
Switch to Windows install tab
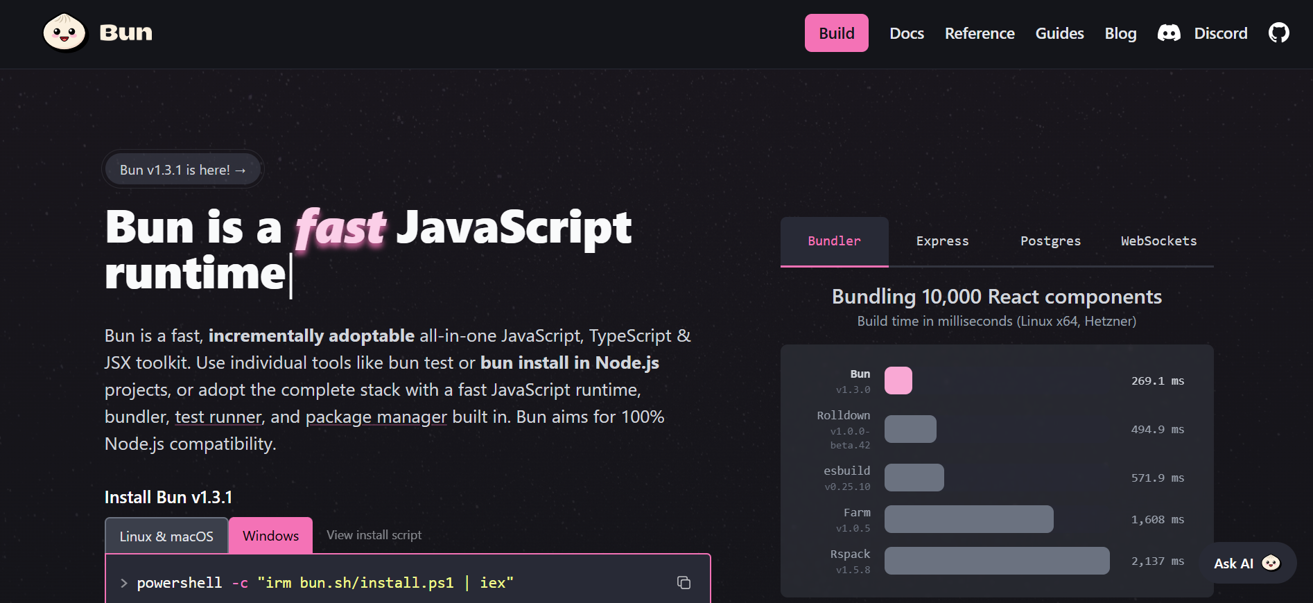270,535
